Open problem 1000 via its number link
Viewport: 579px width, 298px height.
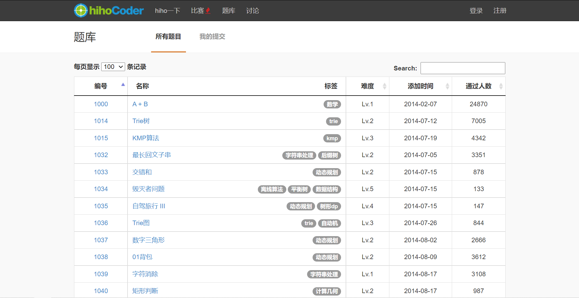click(101, 104)
